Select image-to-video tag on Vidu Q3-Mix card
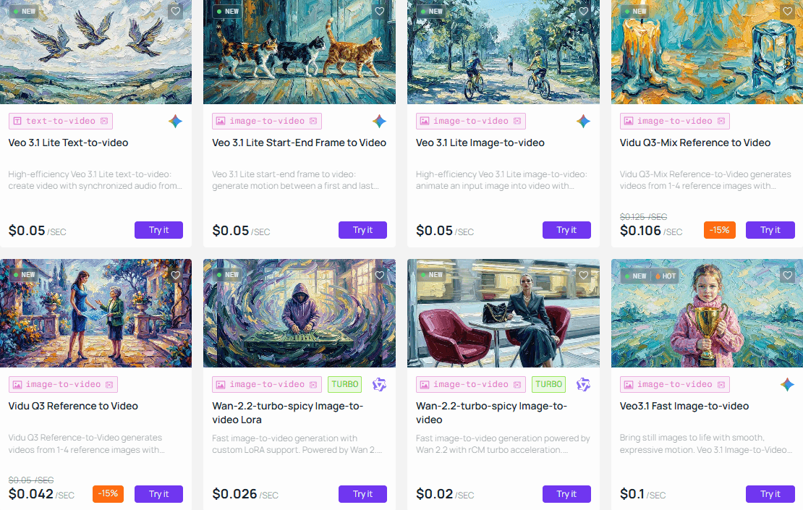Viewport: 803px width, 510px height. tap(674, 122)
